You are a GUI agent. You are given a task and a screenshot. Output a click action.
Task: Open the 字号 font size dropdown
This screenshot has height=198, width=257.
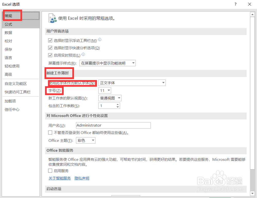pyautogui.click(x=105, y=90)
